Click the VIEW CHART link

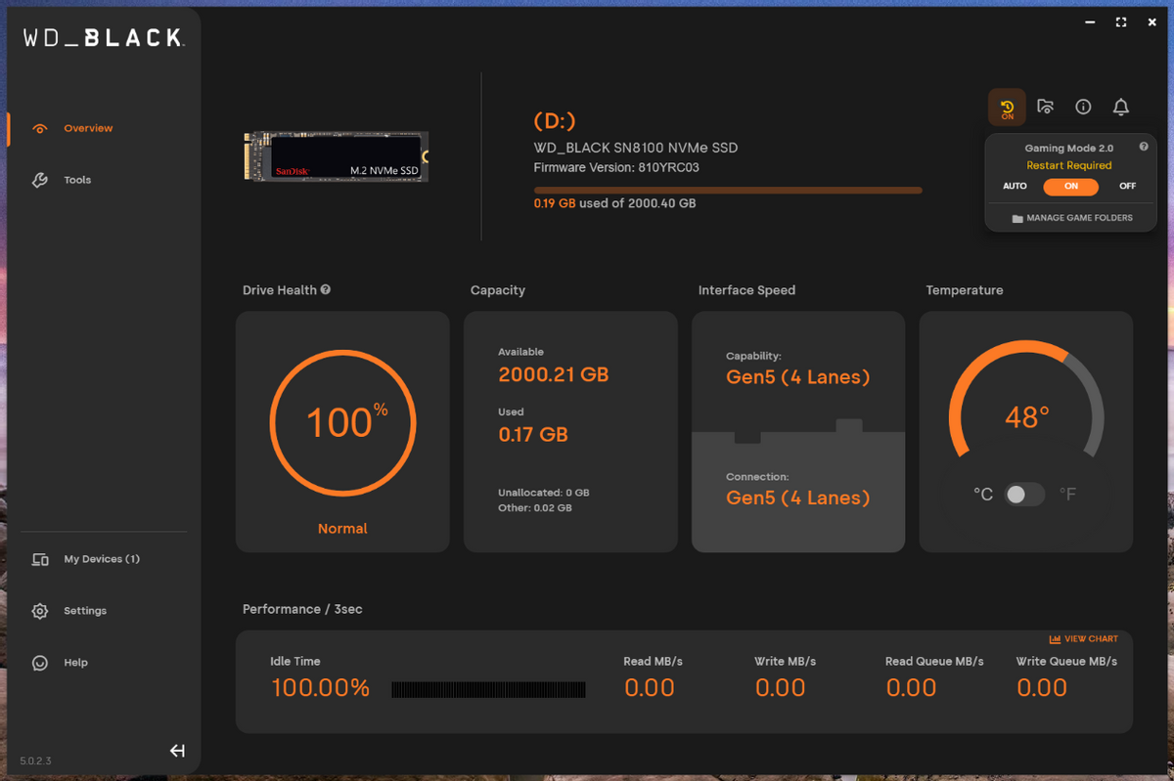1091,639
